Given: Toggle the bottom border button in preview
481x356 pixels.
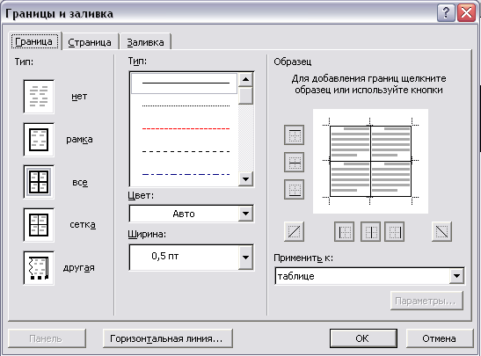Looking at the screenshot, I should 295,190.
